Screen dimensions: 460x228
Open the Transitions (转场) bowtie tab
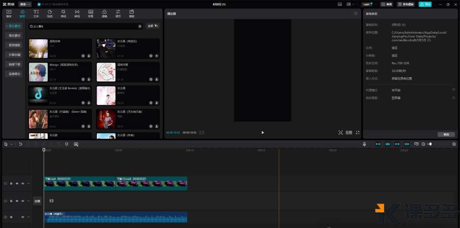pyautogui.click(x=77, y=14)
